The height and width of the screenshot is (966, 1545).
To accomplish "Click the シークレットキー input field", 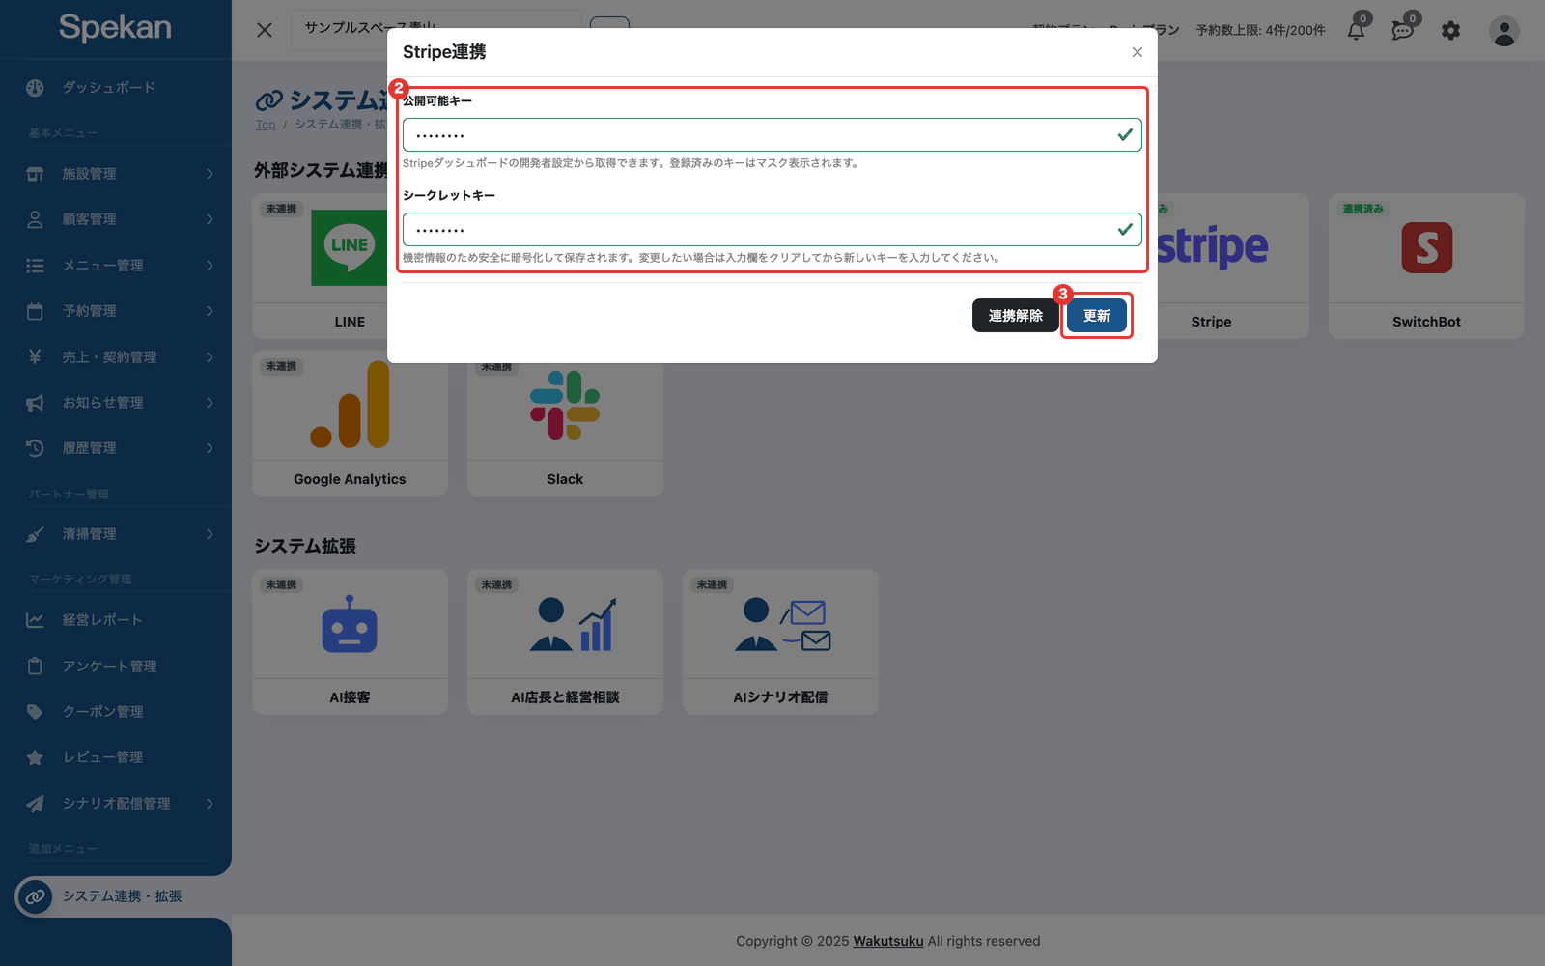I will (x=772, y=230).
